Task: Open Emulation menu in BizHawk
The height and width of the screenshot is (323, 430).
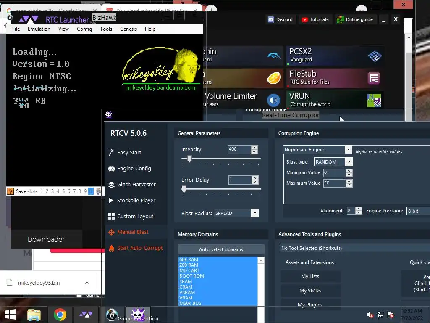Action: tap(39, 29)
